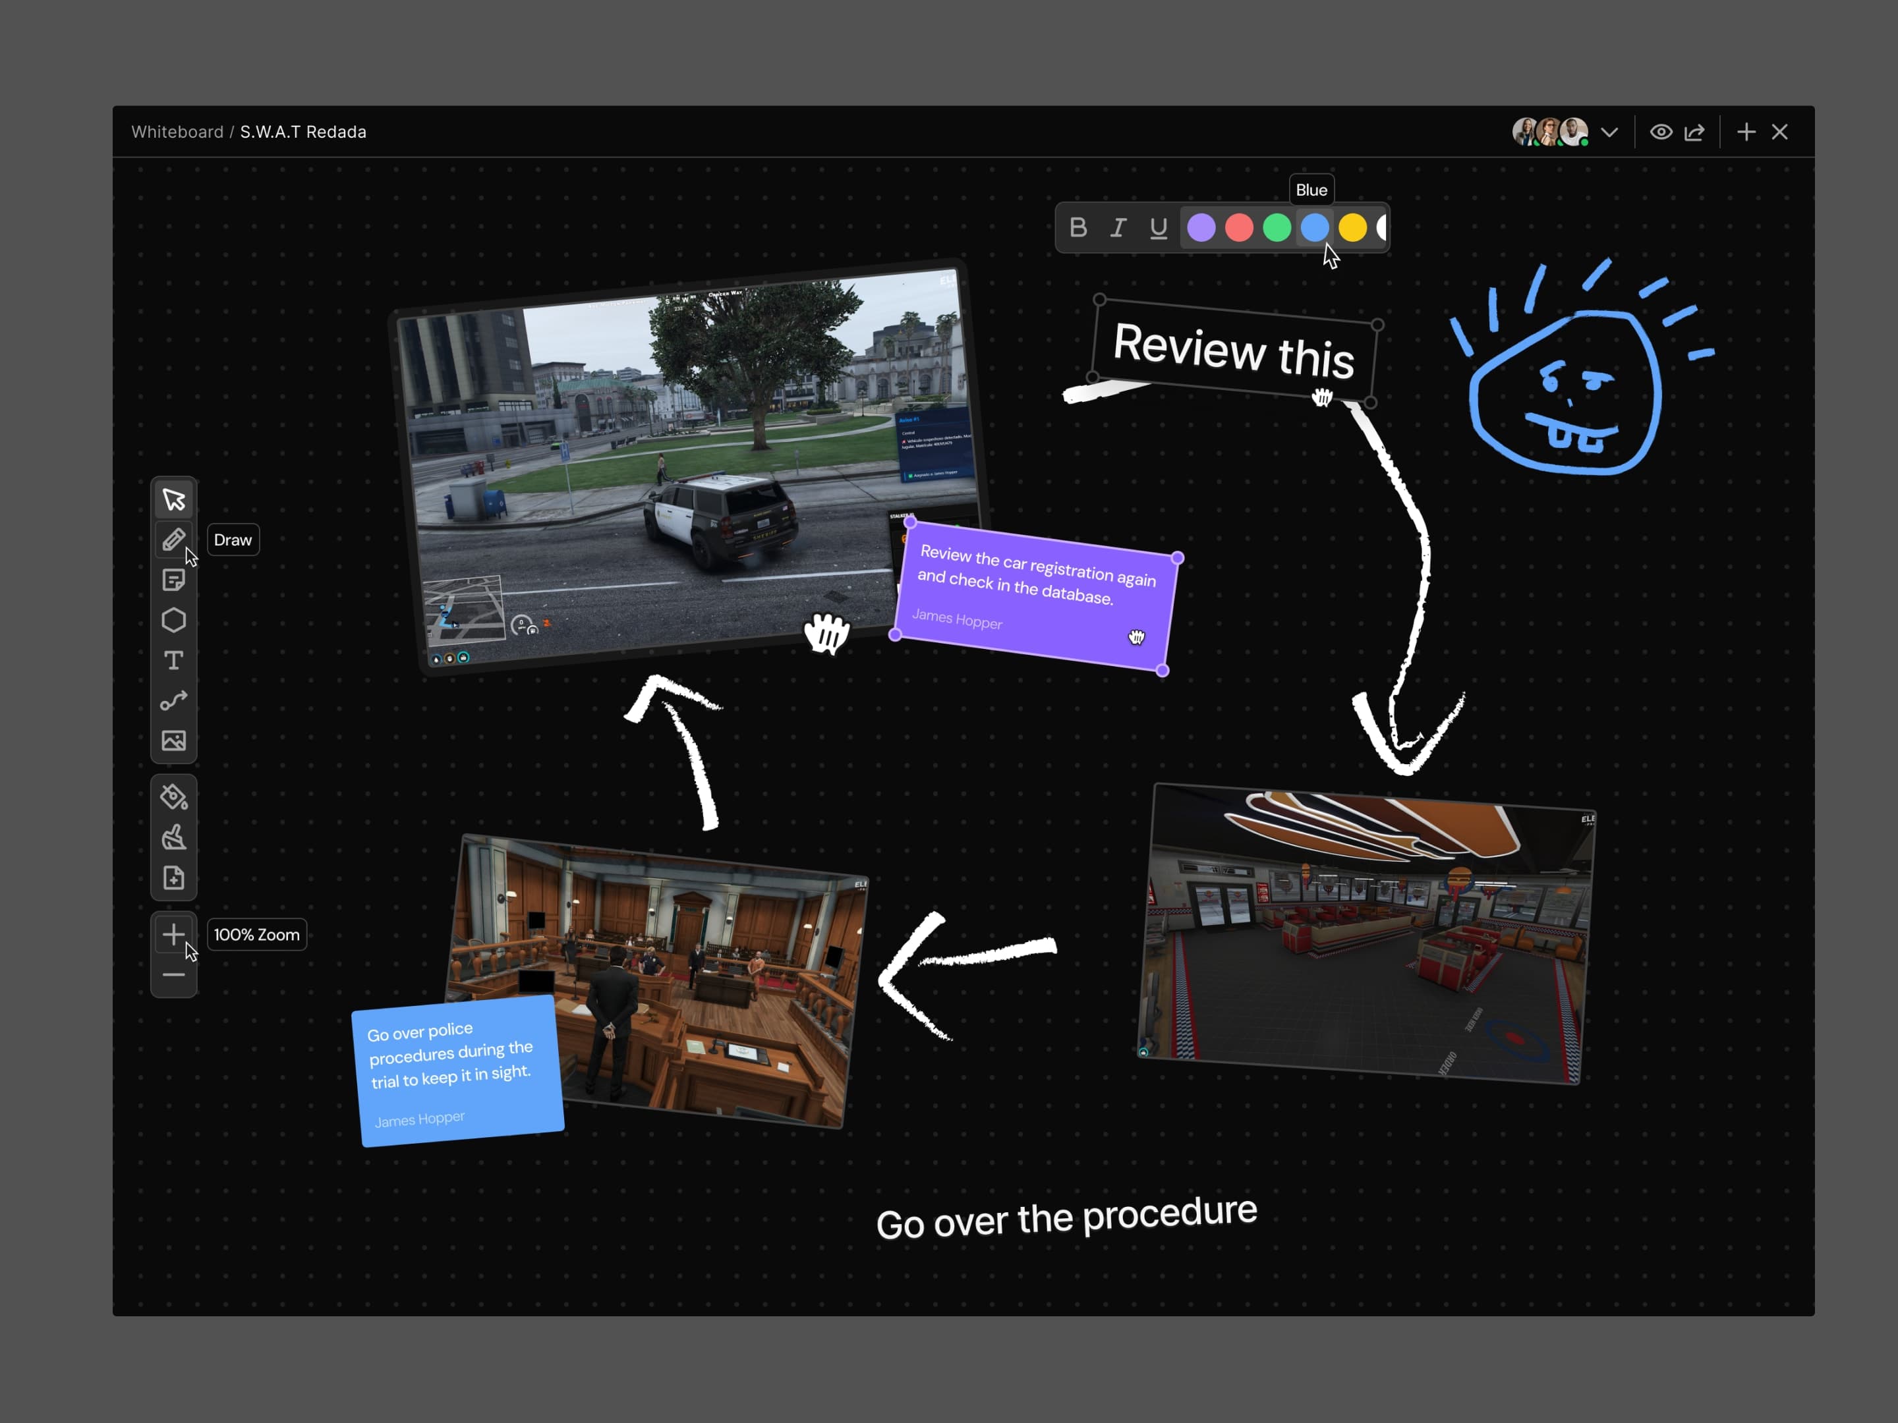Viewport: 1898px width, 1423px height.
Task: Pick the Draw pencil tool
Action: (173, 540)
